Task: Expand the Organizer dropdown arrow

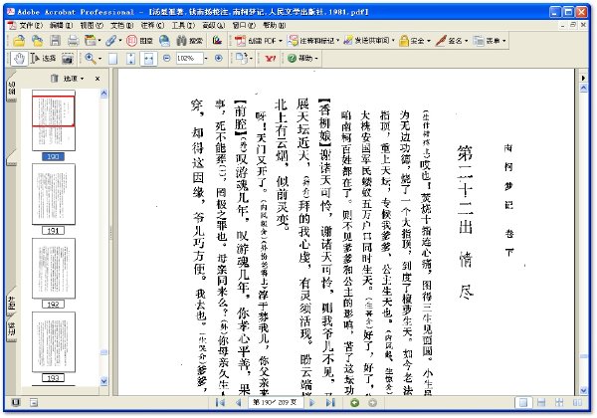Action: 99,41
